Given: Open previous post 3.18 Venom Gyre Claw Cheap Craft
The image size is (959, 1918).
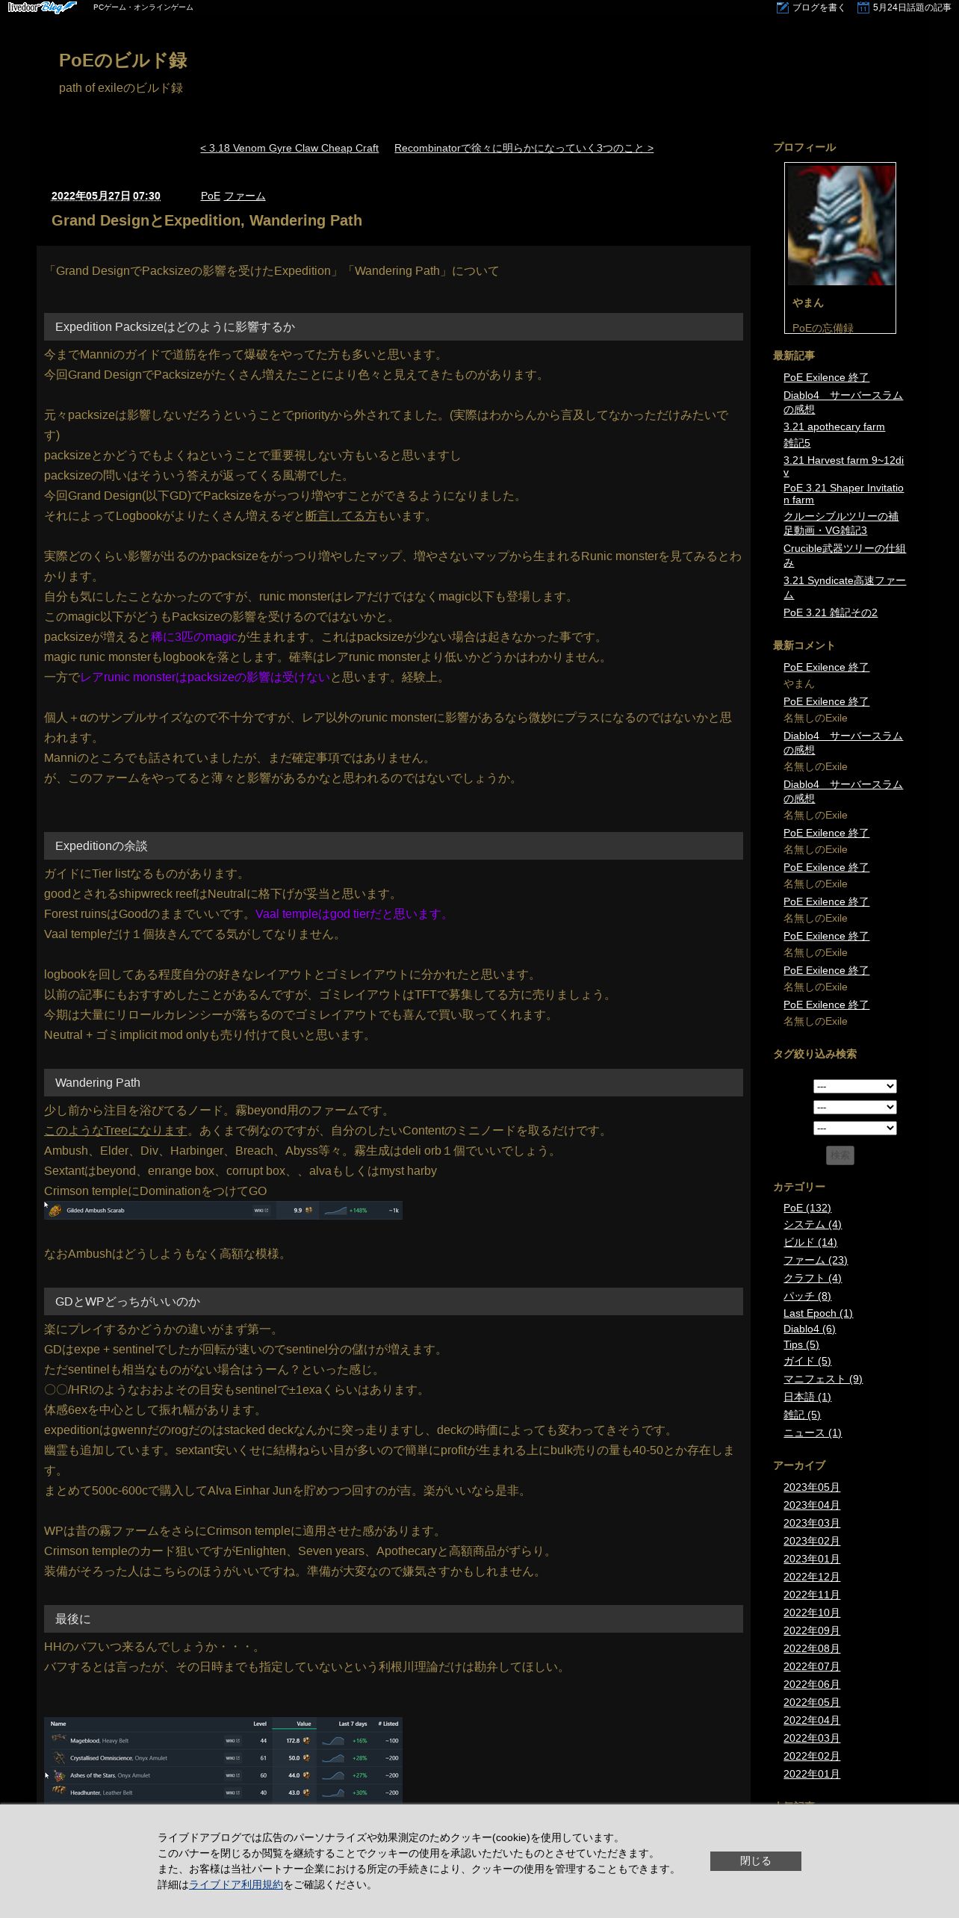Looking at the screenshot, I should 289,148.
